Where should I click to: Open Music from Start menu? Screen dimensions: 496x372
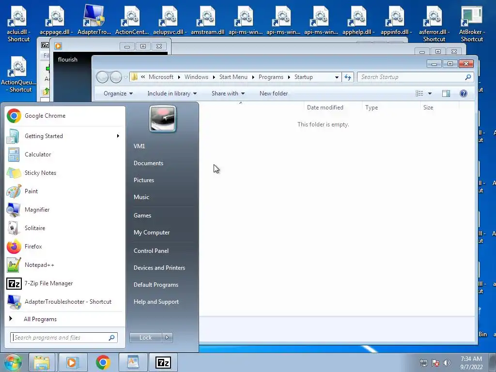pyautogui.click(x=141, y=197)
